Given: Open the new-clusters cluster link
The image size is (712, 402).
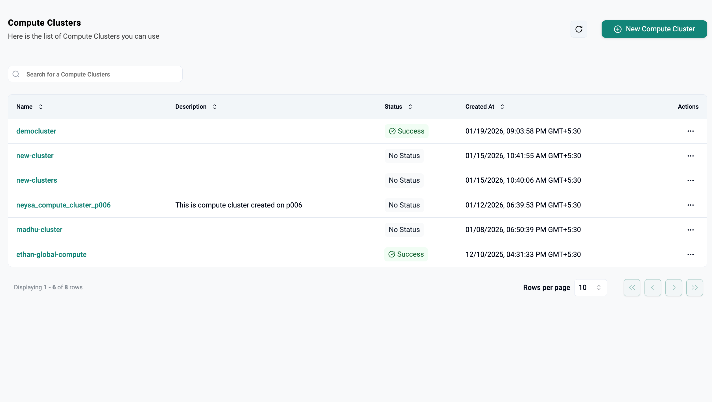Looking at the screenshot, I should (37, 180).
